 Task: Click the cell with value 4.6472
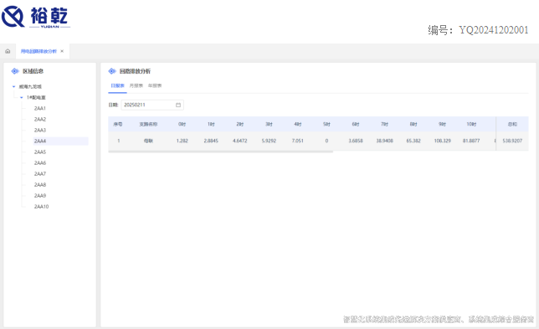[x=240, y=141]
